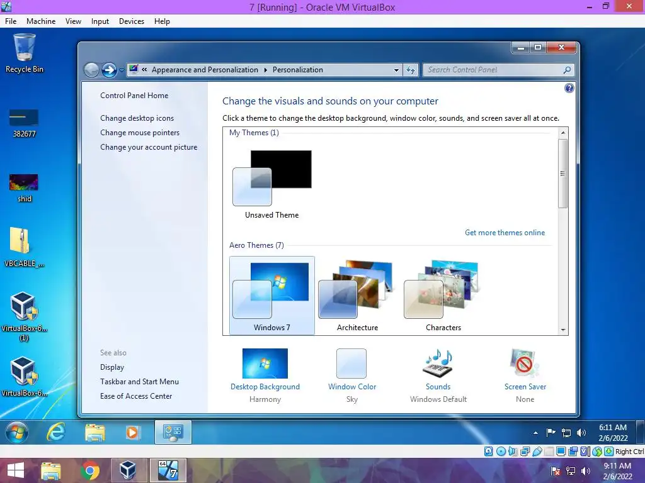Click Change desktop icons link

coord(137,118)
